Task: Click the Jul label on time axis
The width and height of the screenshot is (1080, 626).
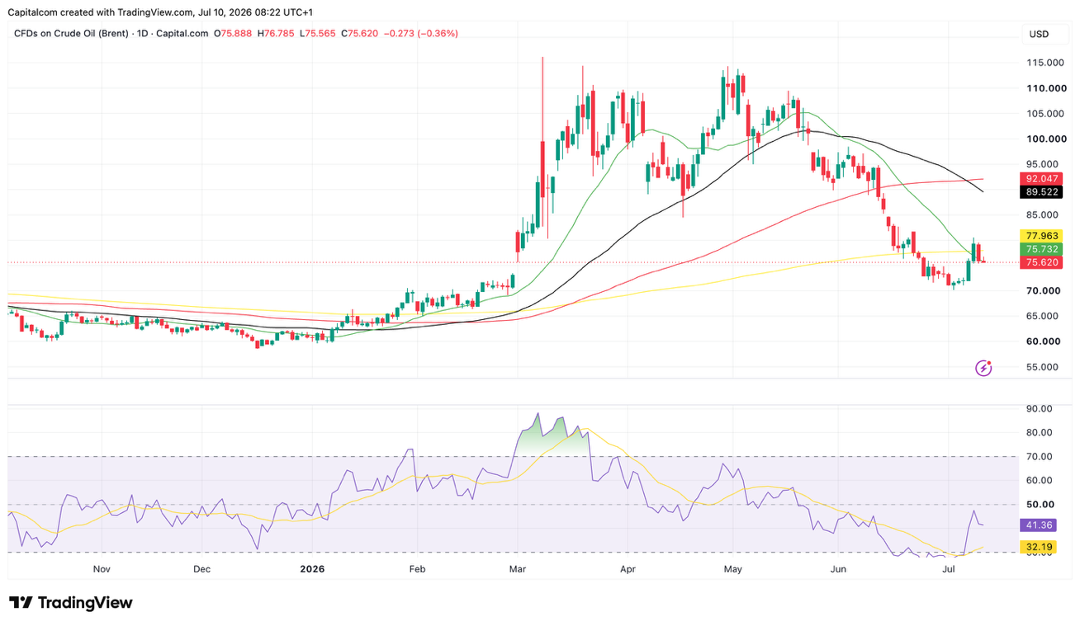Action: [x=949, y=569]
